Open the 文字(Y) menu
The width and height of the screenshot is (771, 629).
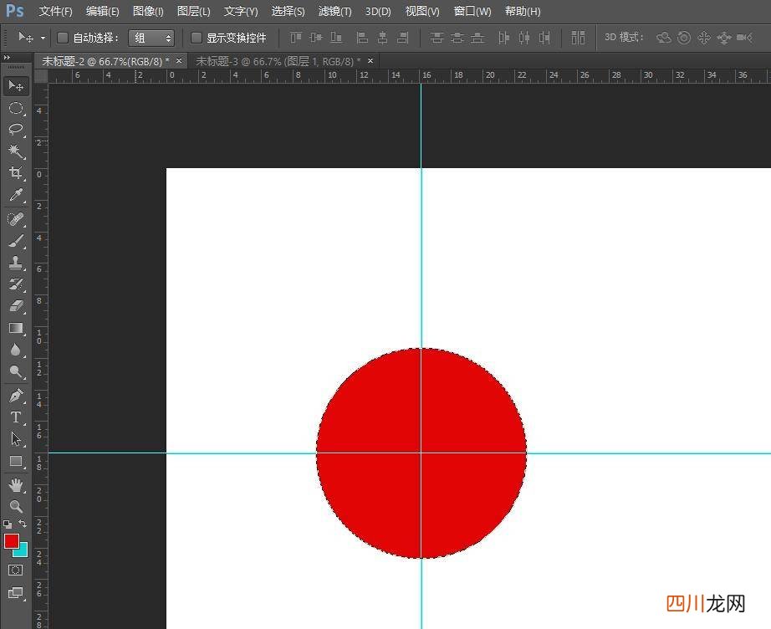(241, 12)
